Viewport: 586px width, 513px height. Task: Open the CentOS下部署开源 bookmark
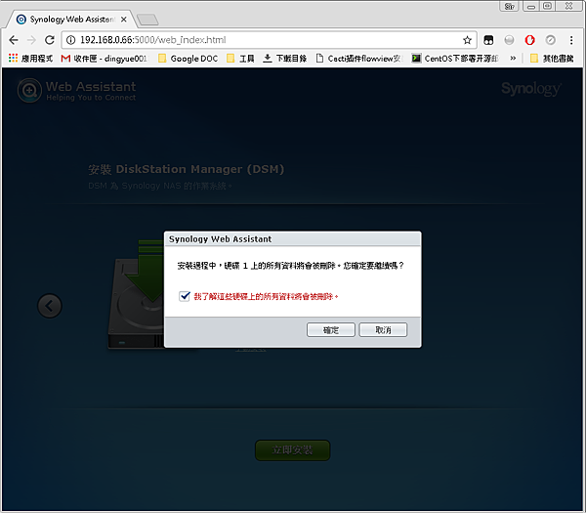tap(455, 59)
